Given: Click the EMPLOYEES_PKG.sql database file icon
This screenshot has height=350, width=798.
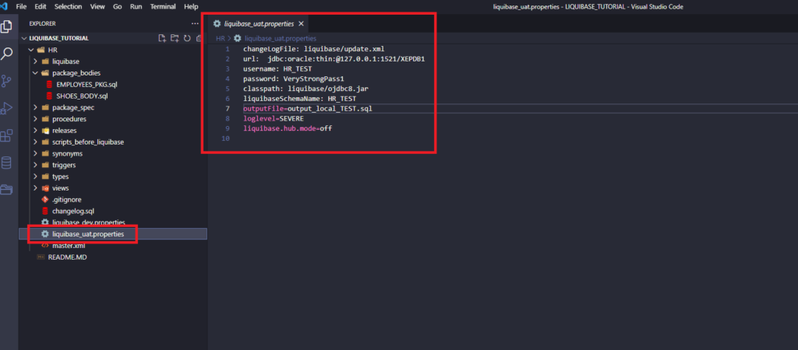Looking at the screenshot, I should click(49, 84).
